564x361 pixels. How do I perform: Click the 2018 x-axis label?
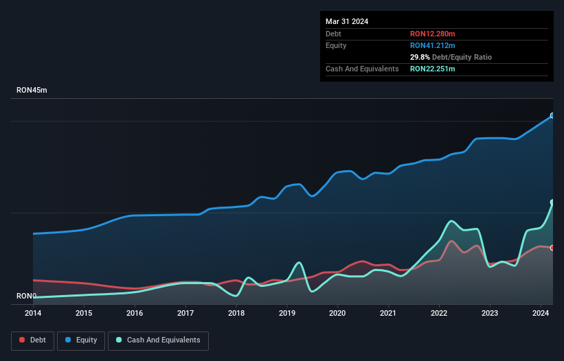tap(236, 313)
